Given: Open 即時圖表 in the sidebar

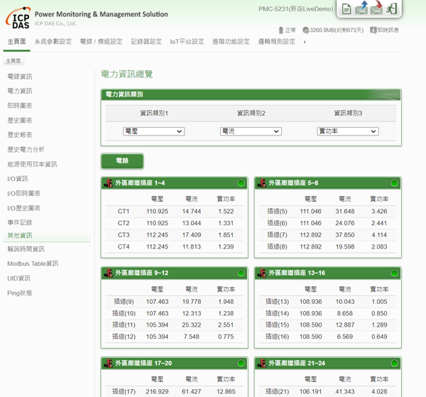Looking at the screenshot, I should 20,106.
